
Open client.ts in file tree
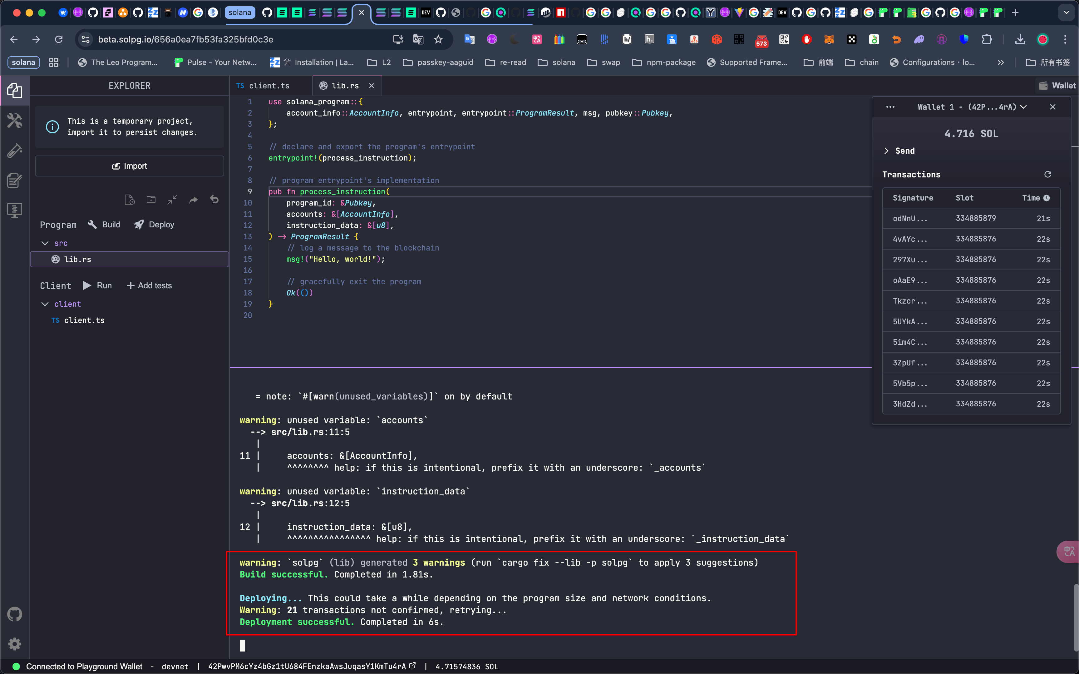pyautogui.click(x=129, y=320)
